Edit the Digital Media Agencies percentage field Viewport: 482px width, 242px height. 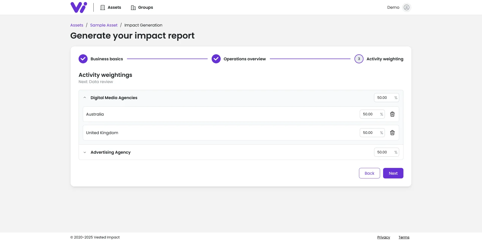(x=384, y=98)
